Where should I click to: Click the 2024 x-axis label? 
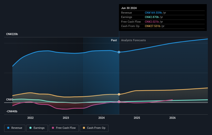pos(101,118)
